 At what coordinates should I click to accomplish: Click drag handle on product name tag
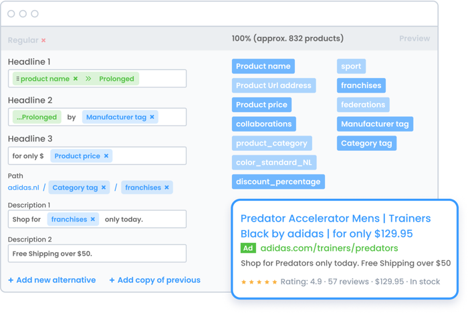(x=17, y=79)
